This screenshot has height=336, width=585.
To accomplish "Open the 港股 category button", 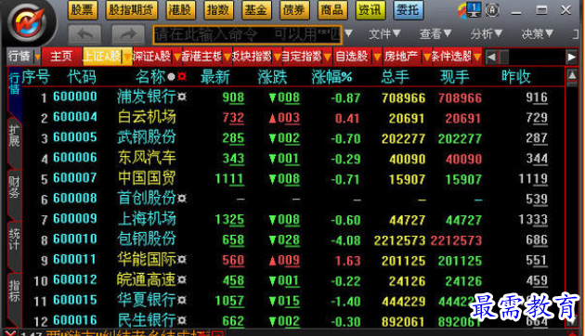I will 180,10.
